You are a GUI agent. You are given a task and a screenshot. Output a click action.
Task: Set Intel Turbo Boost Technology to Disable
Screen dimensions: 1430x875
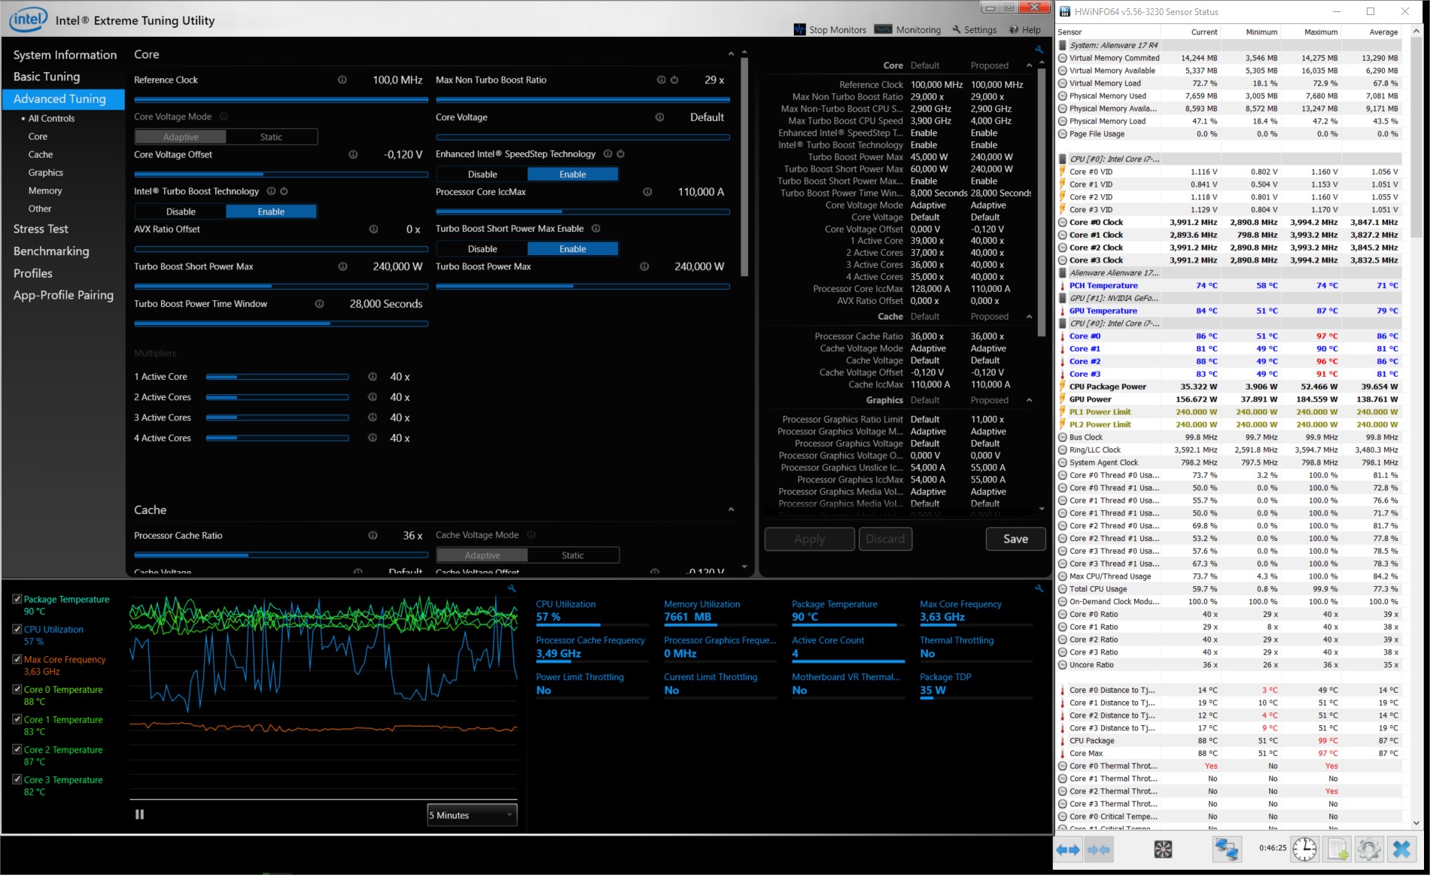181,211
